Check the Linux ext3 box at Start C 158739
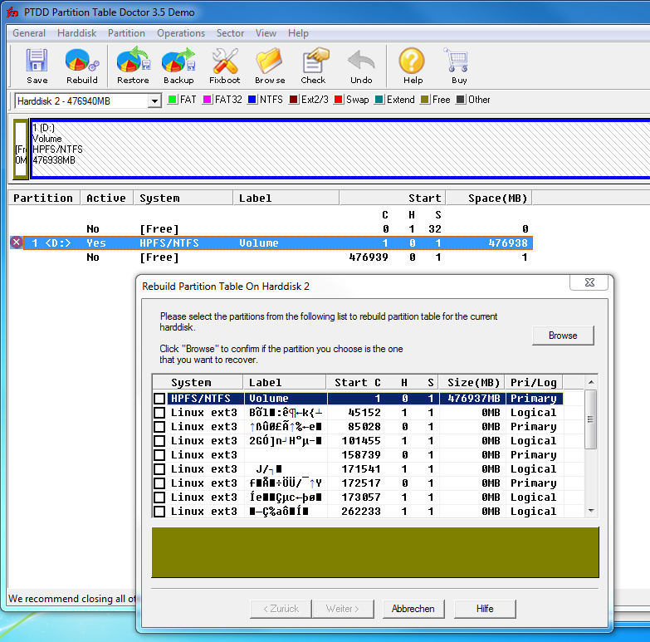 pyautogui.click(x=159, y=455)
